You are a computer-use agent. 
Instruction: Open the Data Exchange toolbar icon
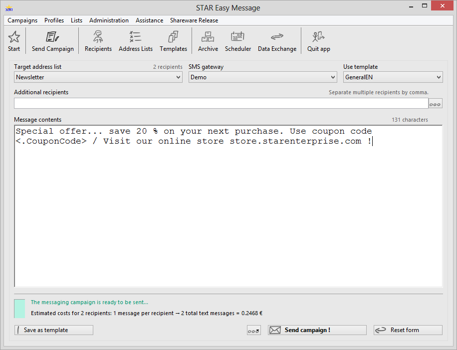[x=277, y=37]
